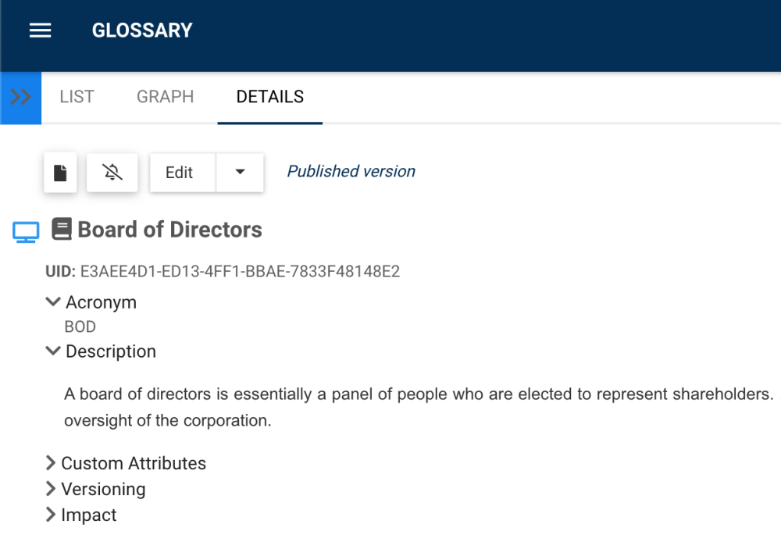Expand the side panel with double chevron

click(20, 98)
